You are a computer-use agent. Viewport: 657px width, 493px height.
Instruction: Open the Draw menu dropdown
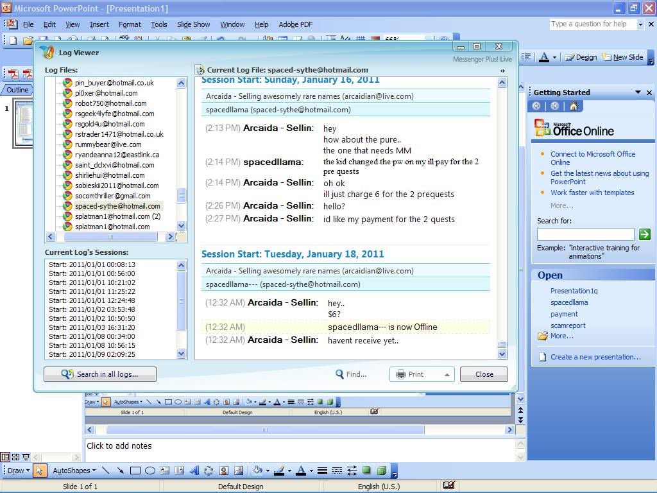tap(19, 471)
